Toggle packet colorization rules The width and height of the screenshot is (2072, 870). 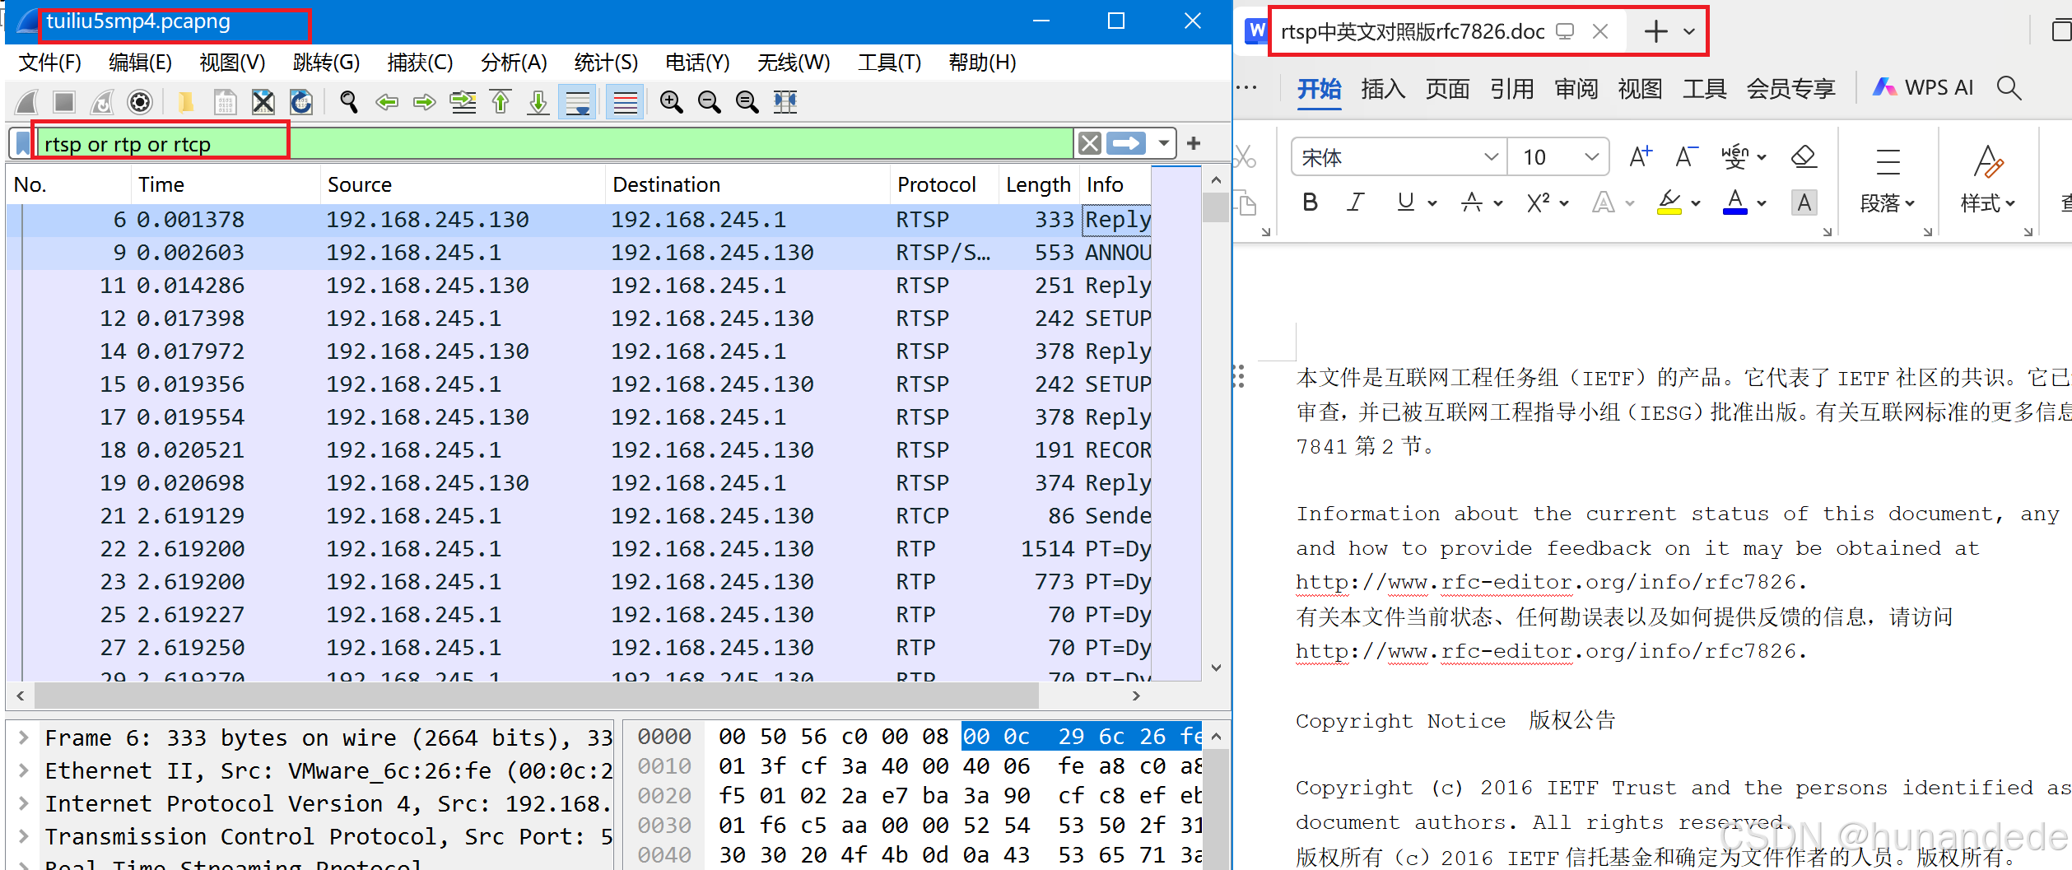tap(625, 102)
